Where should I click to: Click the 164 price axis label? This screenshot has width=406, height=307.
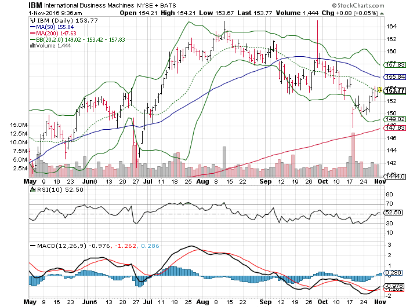391,27
